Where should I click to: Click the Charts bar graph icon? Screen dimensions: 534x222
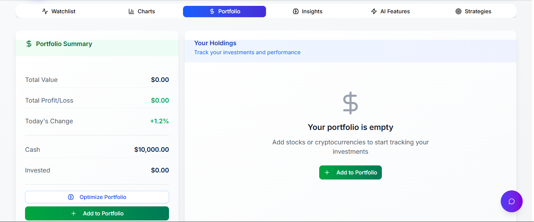[x=131, y=11]
